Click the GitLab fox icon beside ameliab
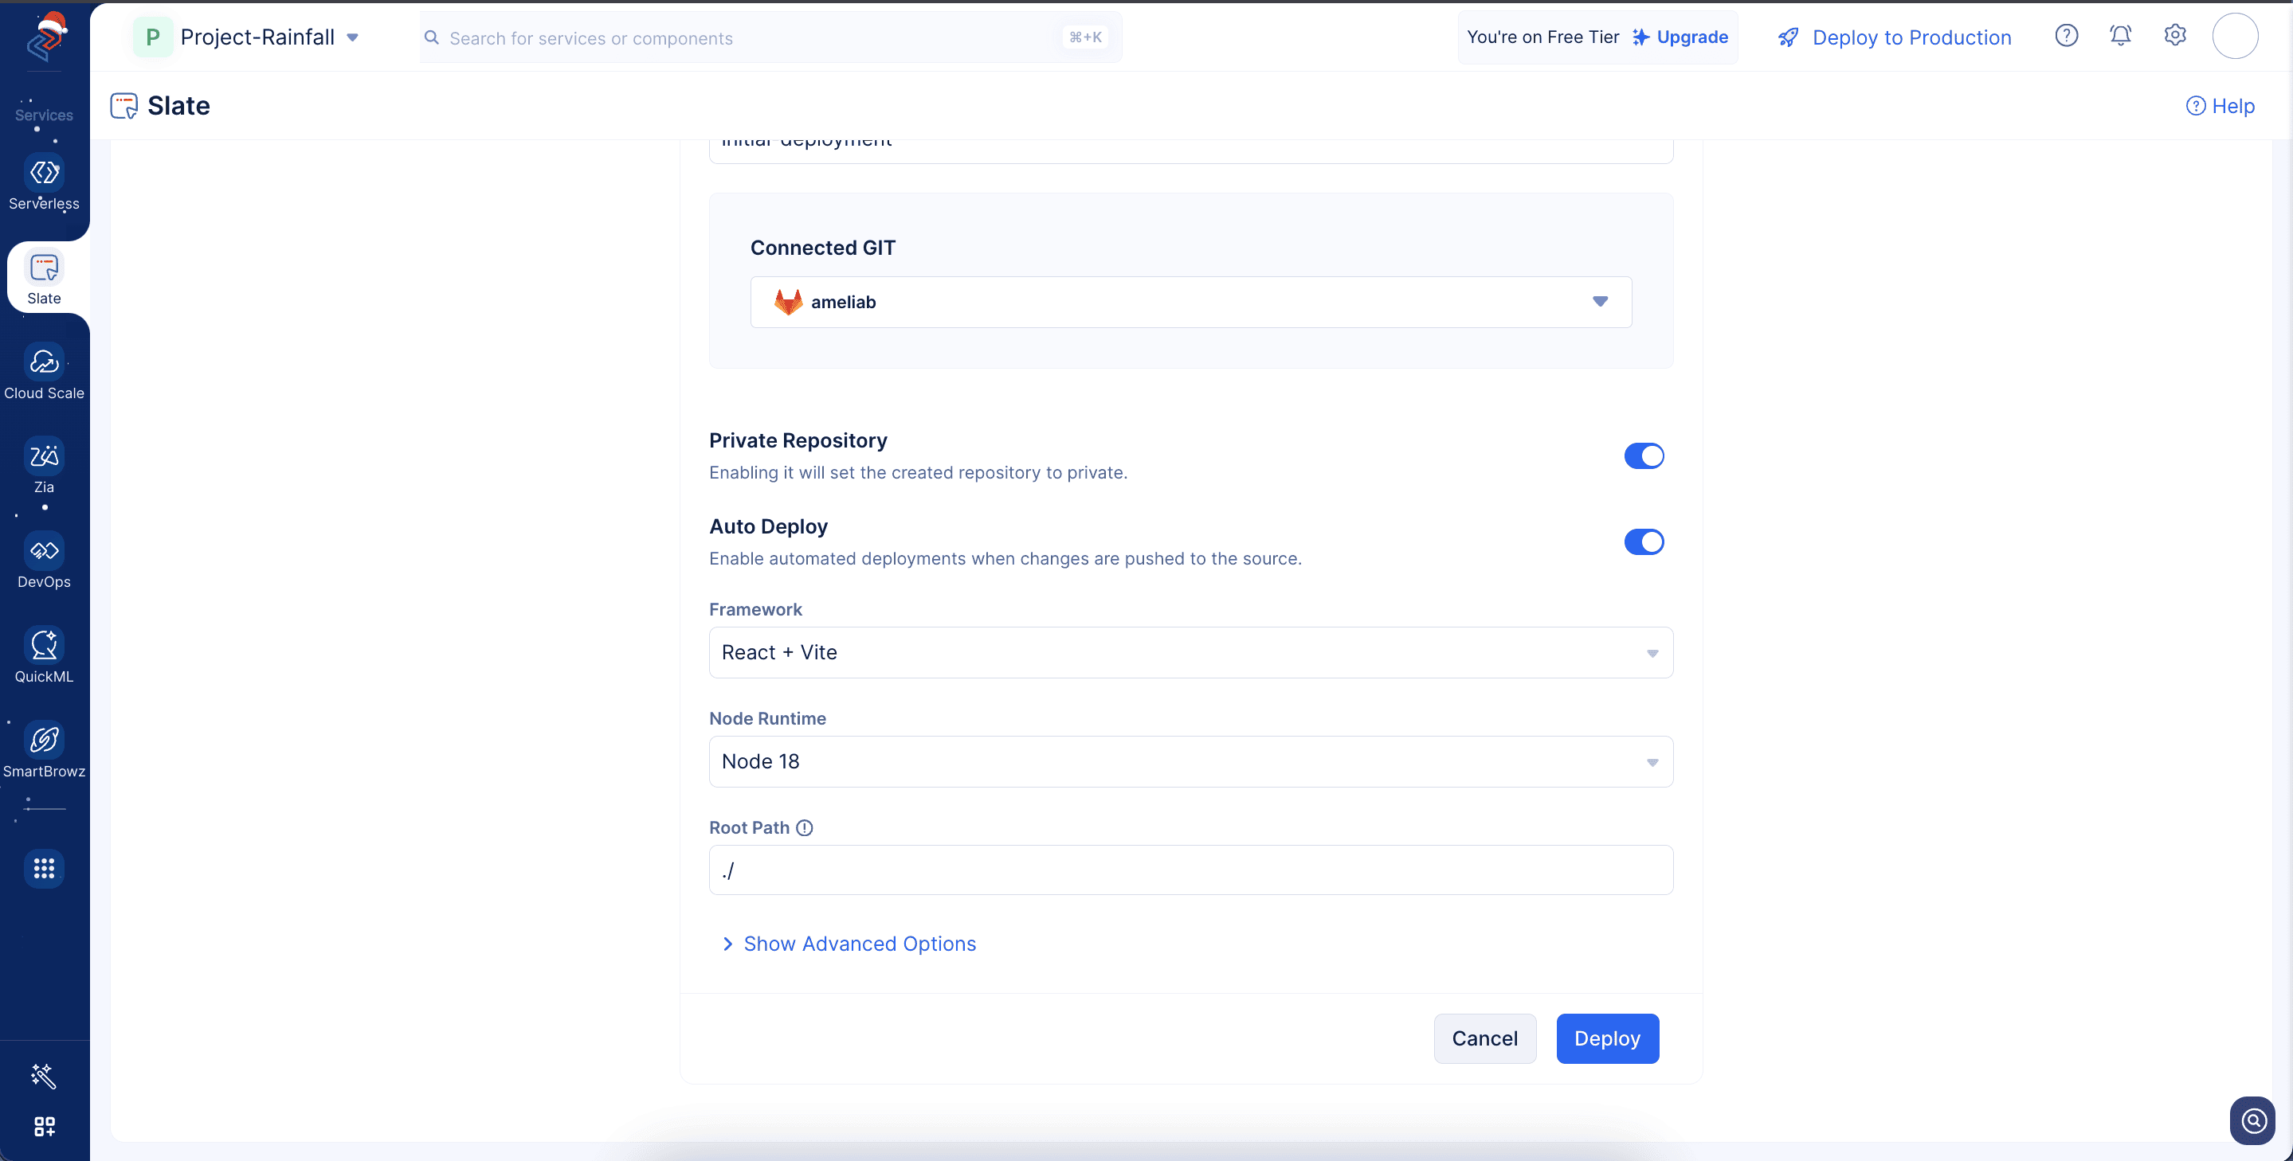Screen dimensions: 2293x1161 (788, 303)
